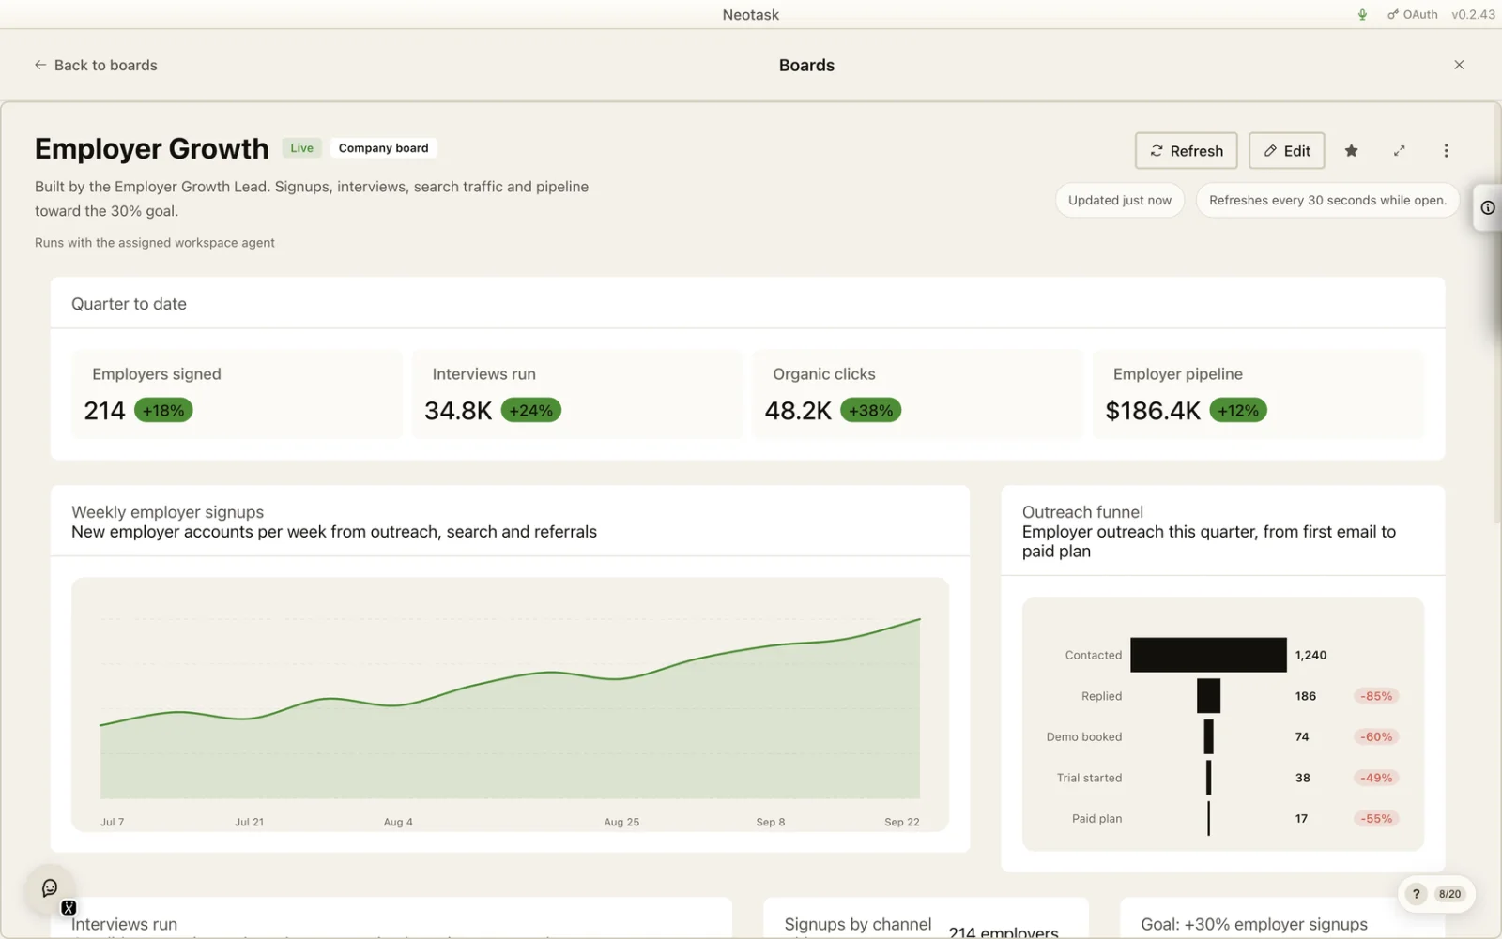This screenshot has width=1502, height=939.
Task: Click the +24% badge on Interviews run
Action: pyautogui.click(x=530, y=411)
